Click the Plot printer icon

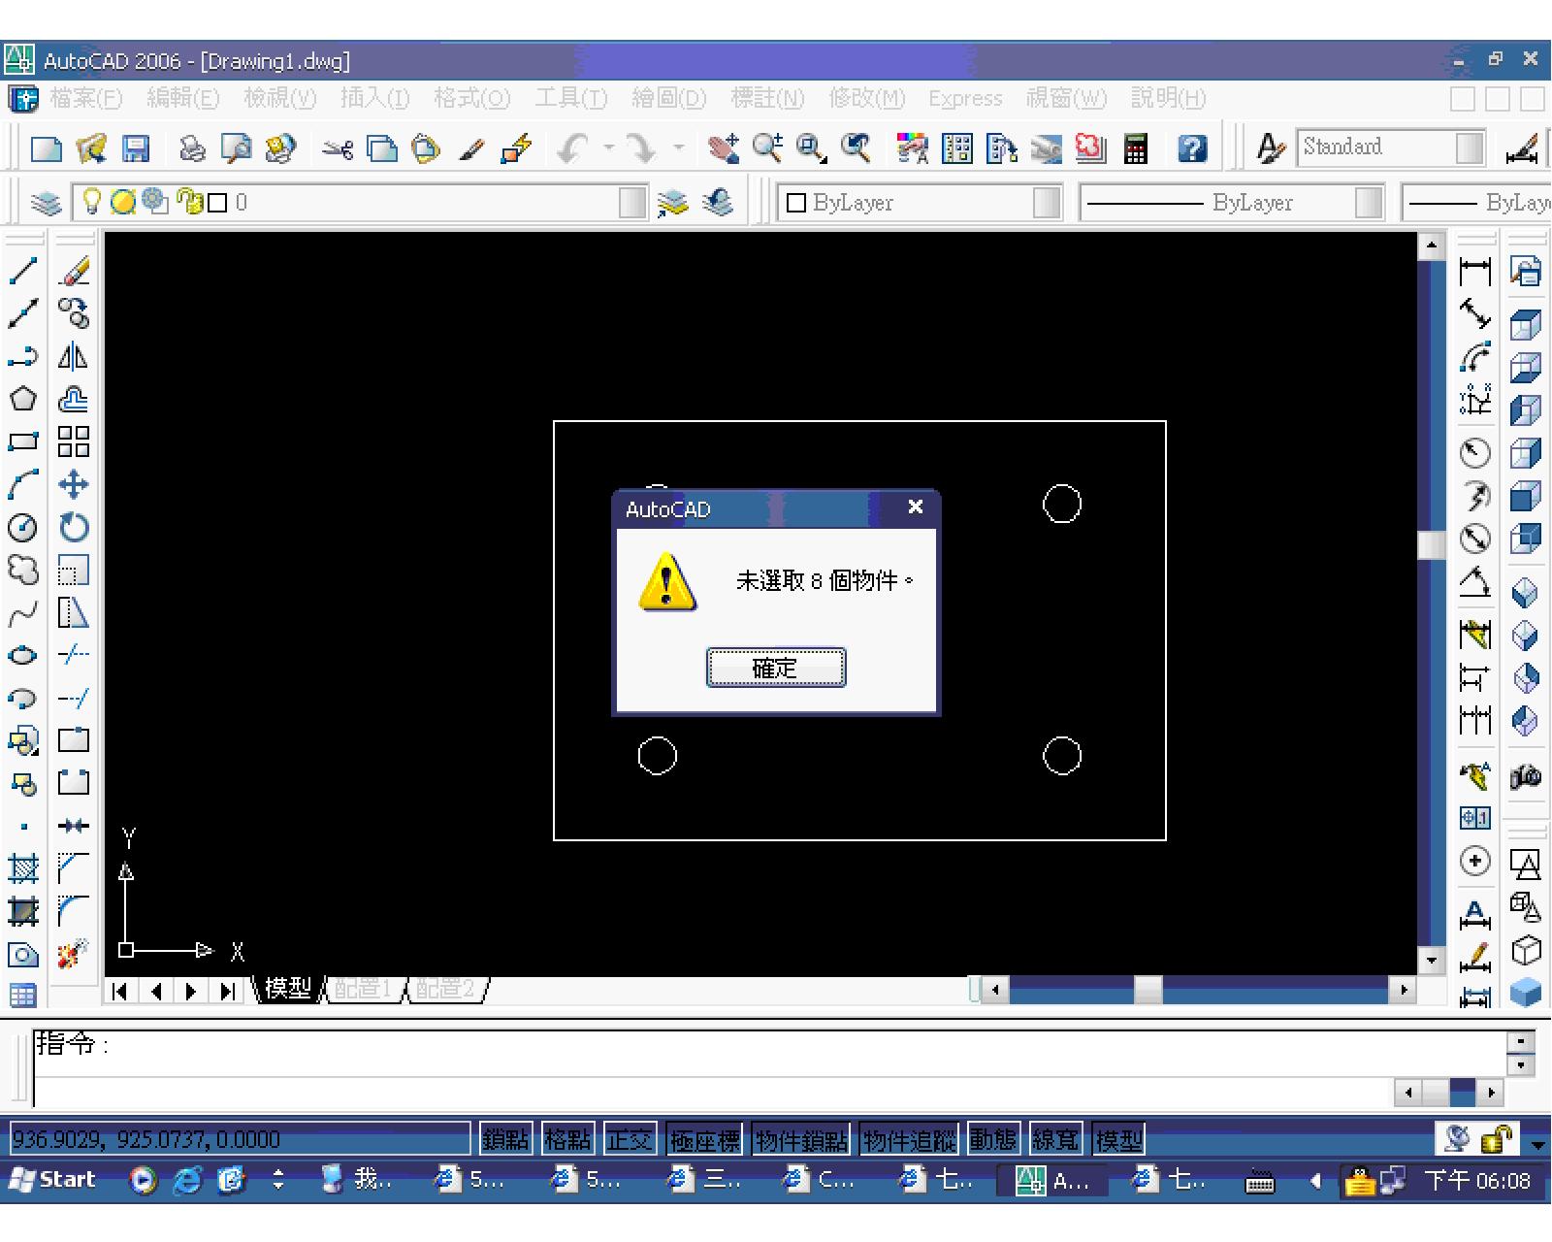(x=194, y=148)
